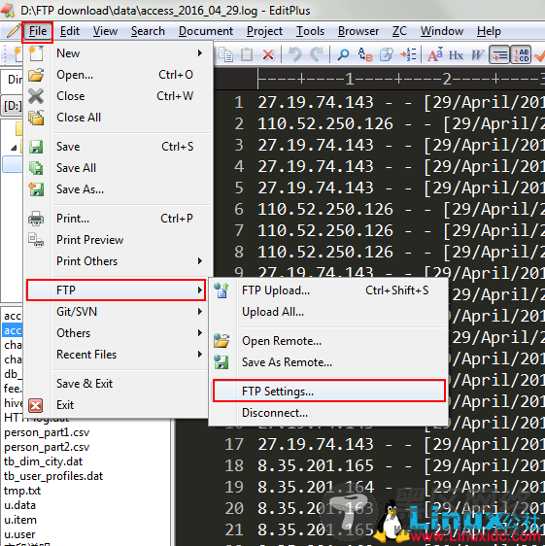Click the Paste clipboard icon in toolbar
This screenshot has width=545, height=546.
coord(247,54)
